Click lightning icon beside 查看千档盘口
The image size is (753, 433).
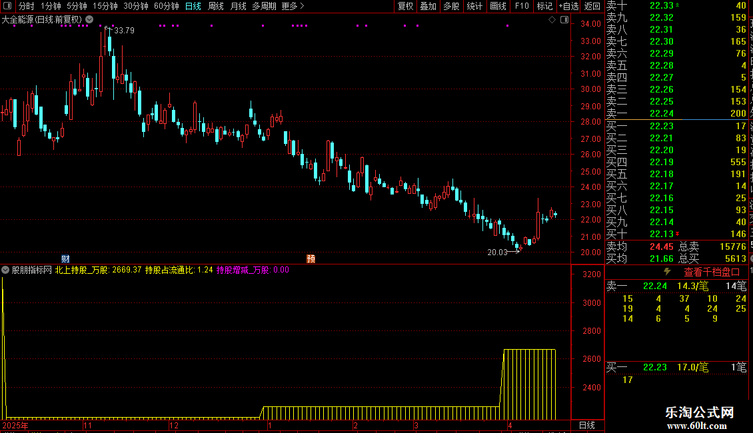[667, 272]
